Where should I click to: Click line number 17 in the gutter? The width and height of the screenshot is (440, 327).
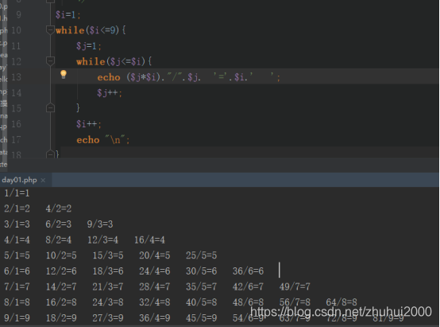click(16, 140)
